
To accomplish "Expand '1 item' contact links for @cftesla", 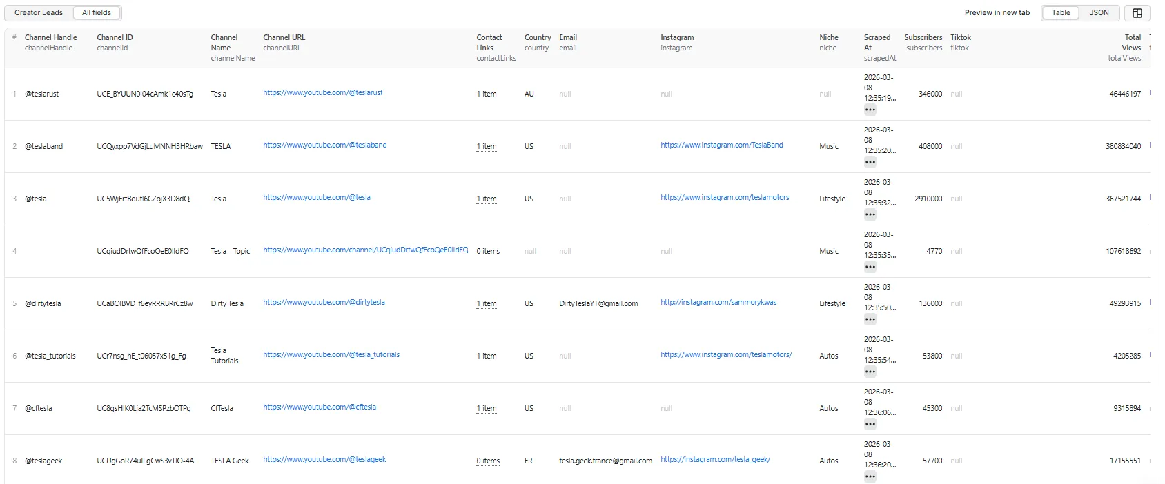I will [x=487, y=408].
